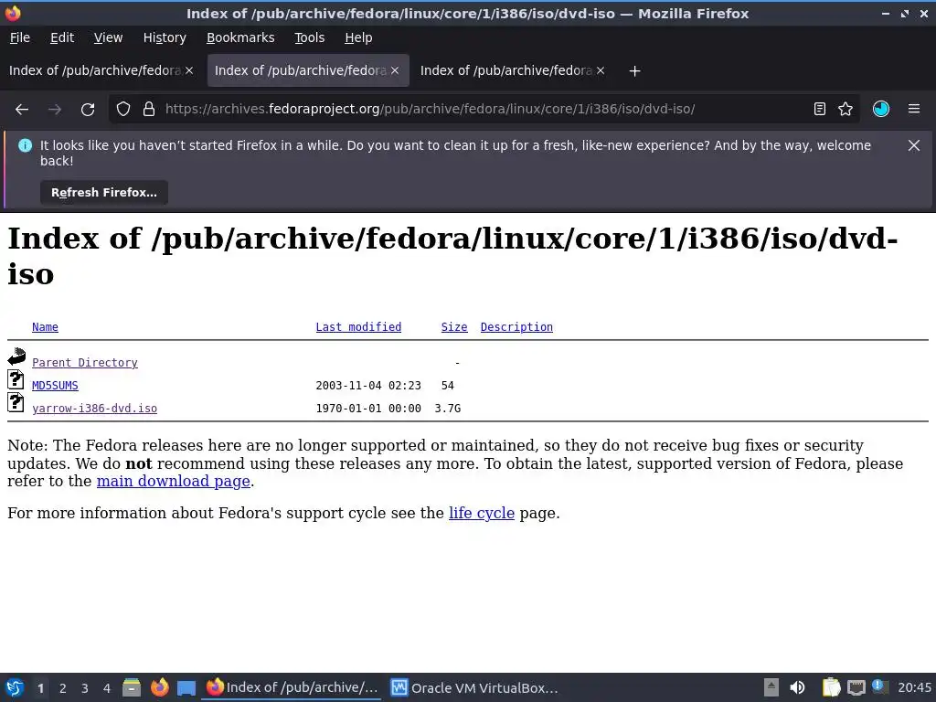Select the 2003-11-04 02:23 date text

(x=368, y=386)
